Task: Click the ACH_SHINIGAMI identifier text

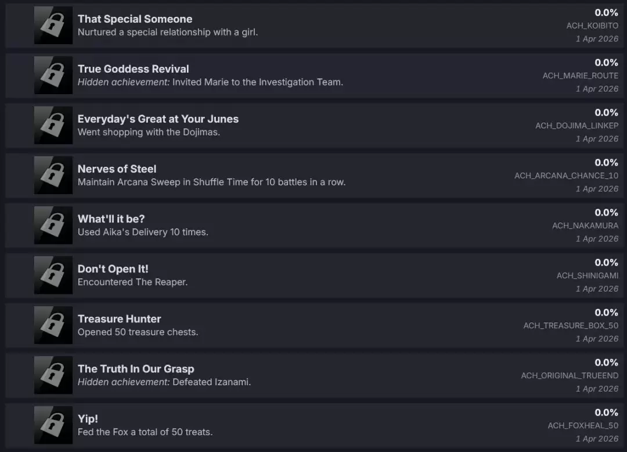Action: tap(587, 276)
